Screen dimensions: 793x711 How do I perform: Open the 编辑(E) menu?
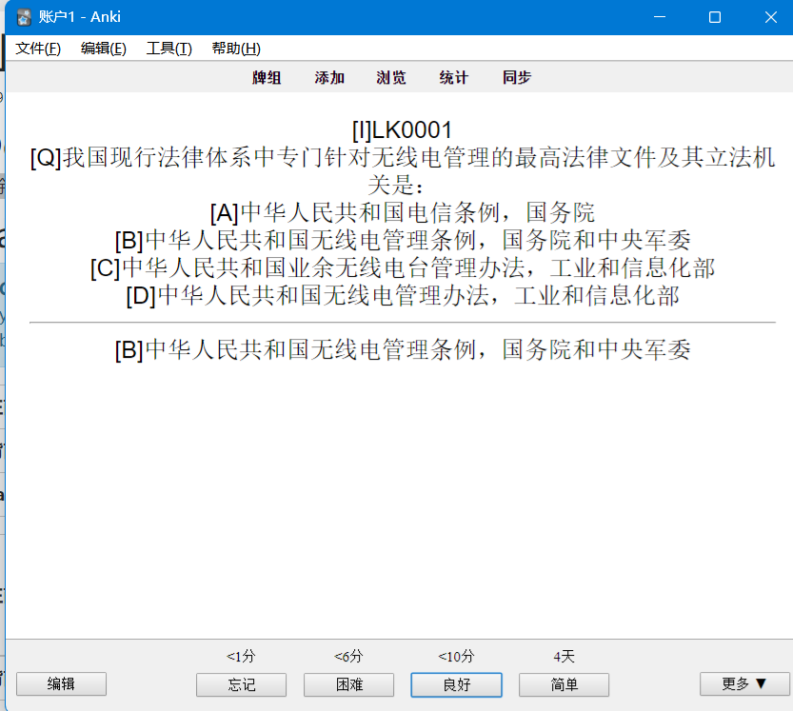pos(103,49)
